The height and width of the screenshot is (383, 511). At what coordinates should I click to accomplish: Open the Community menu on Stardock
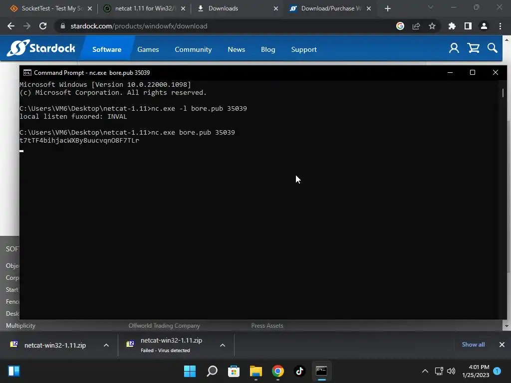[193, 49]
